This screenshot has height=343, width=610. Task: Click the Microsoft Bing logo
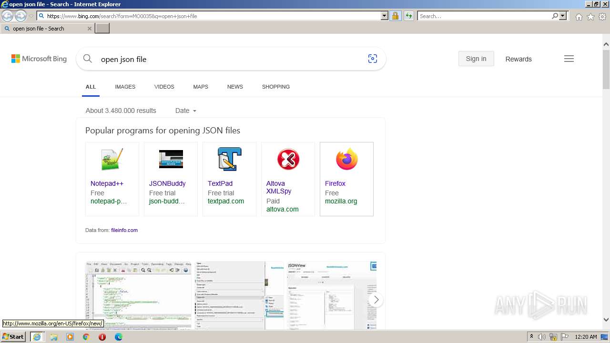[x=39, y=59]
